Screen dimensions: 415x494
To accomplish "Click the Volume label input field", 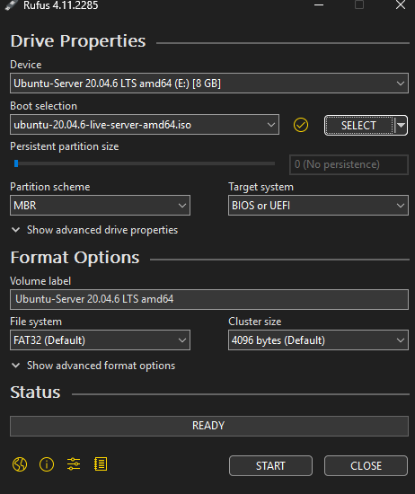I will click(209, 299).
